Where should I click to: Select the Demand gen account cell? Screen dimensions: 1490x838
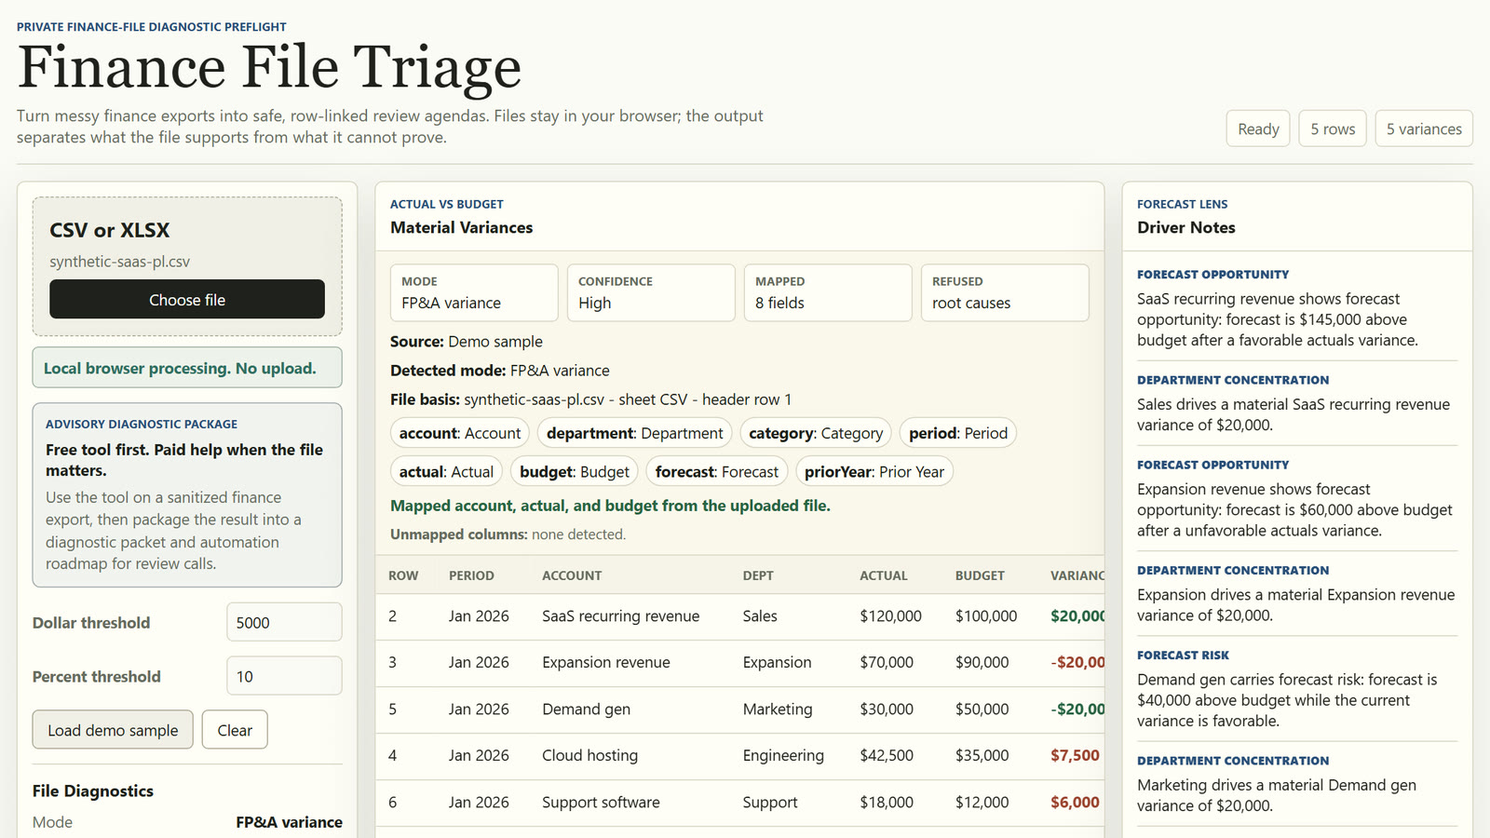[x=587, y=710]
